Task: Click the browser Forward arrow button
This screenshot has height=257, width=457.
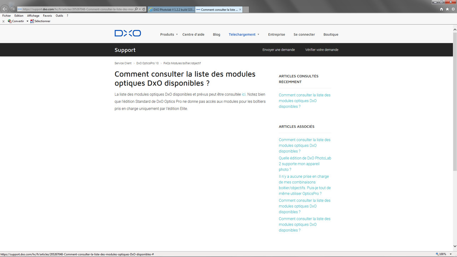Action: pos(13,9)
